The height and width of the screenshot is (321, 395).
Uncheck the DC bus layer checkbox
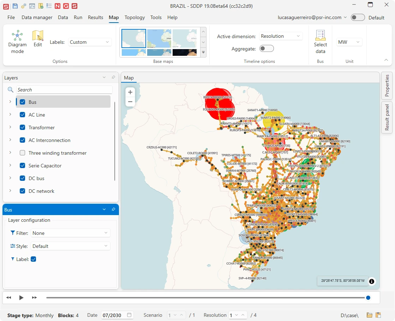point(23,178)
